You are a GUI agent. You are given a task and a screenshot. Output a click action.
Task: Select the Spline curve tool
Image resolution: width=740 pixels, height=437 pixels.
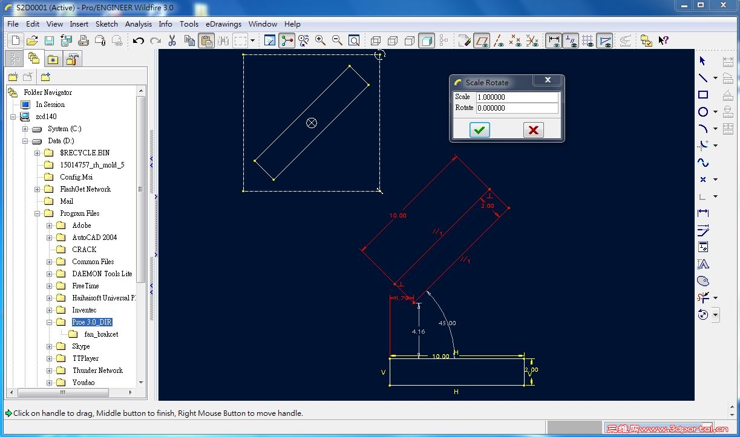click(702, 163)
